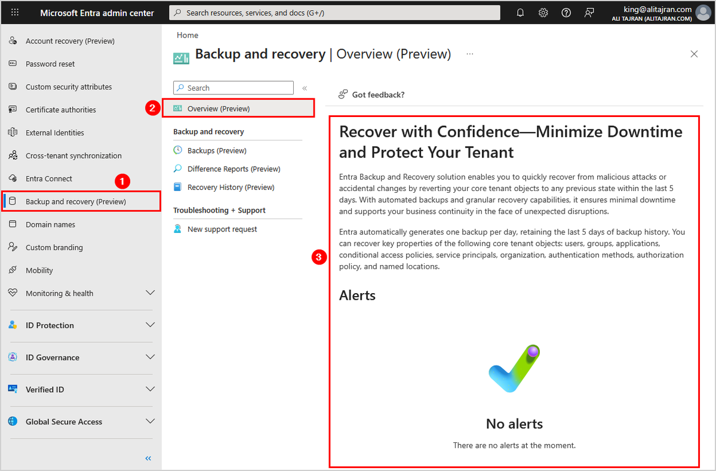
Task: Click the Global Secure Access globe icon
Action: click(x=13, y=421)
